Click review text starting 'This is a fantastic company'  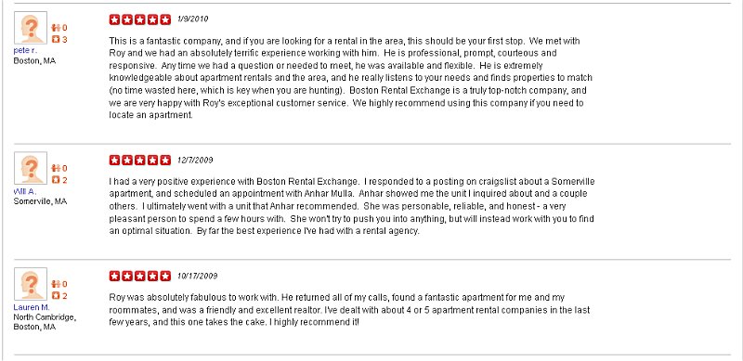351,78
